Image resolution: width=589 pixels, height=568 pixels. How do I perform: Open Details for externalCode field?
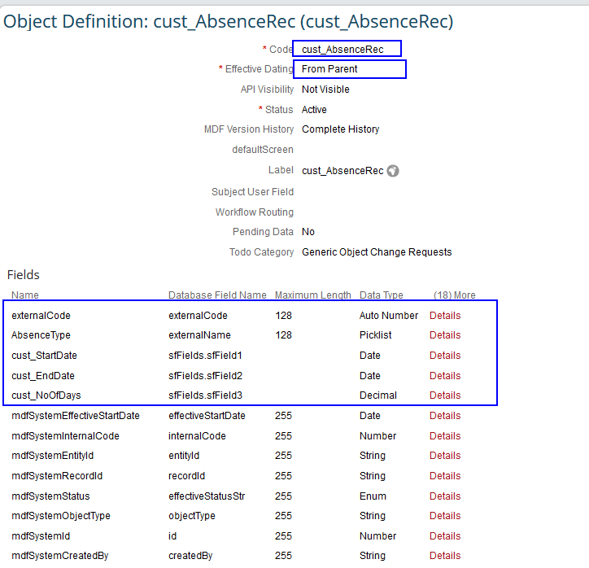(x=445, y=316)
